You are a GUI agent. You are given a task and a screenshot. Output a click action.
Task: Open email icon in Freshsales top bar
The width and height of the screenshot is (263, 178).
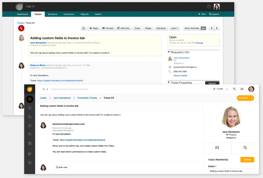(242, 89)
